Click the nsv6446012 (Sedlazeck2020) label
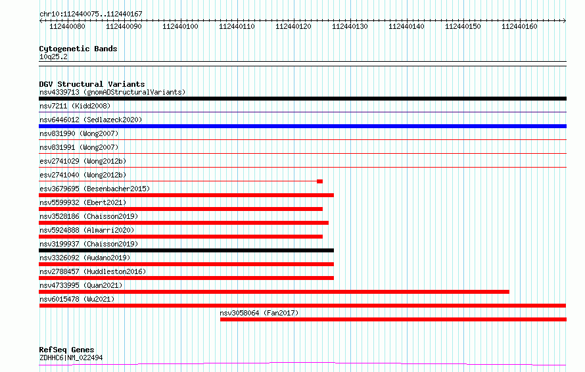Image resolution: width=585 pixels, height=372 pixels. (91, 120)
